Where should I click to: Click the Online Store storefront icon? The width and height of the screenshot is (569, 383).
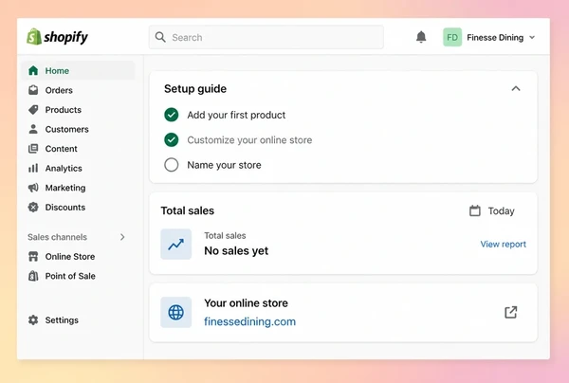coord(33,256)
